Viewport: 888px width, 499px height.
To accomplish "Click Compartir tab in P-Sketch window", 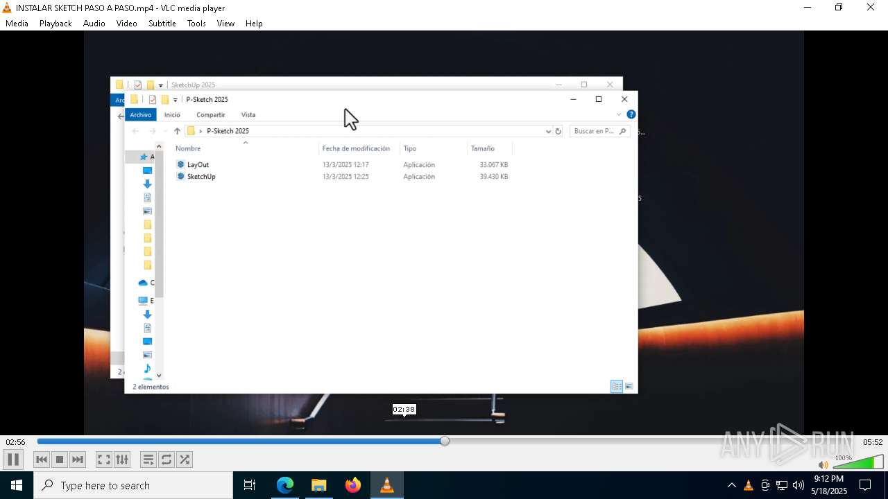I will click(211, 115).
